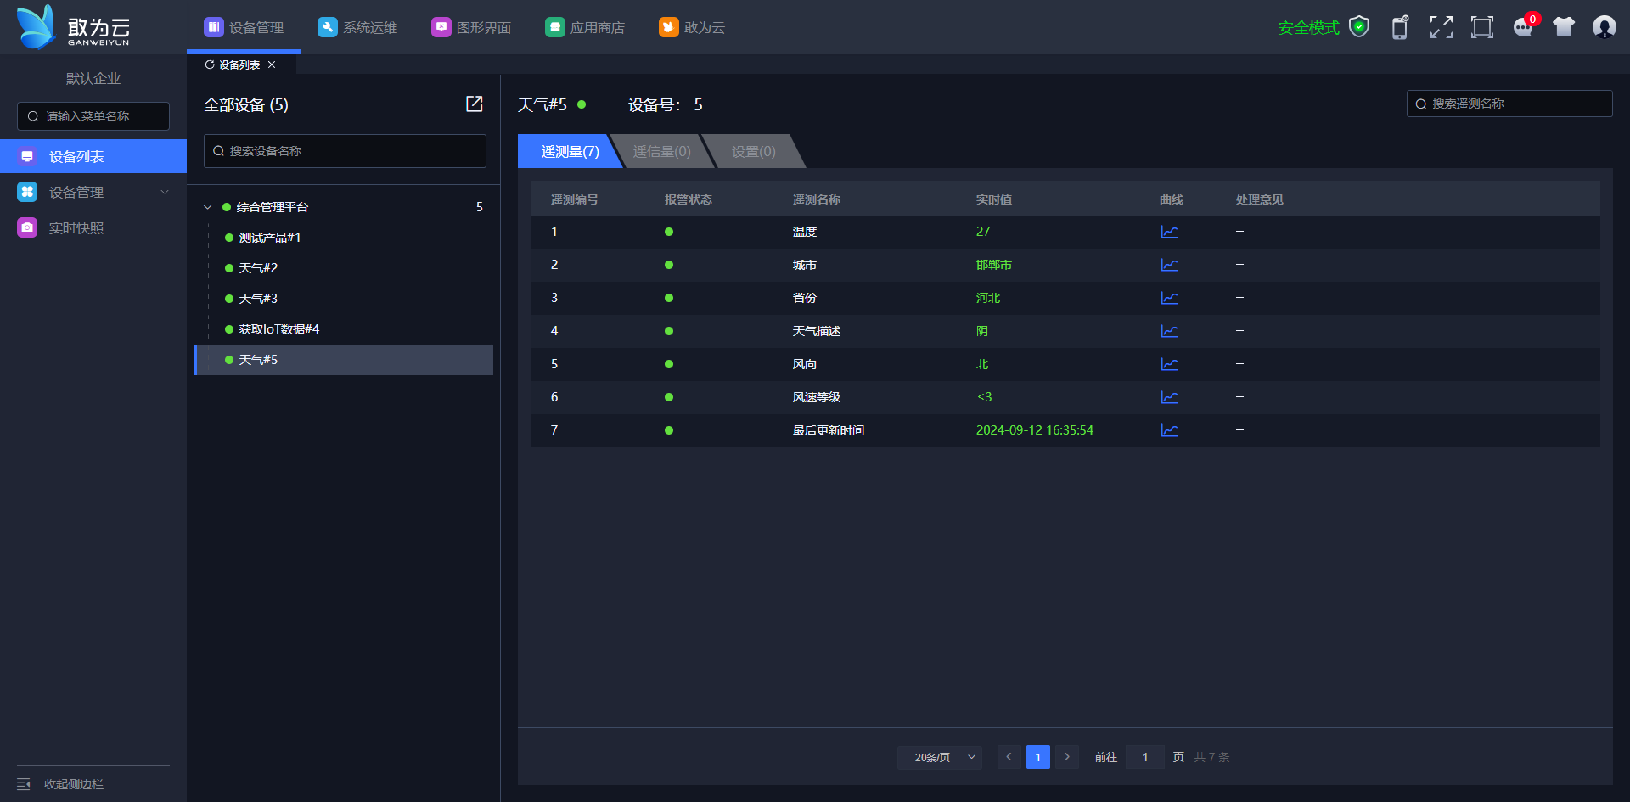Click the 设备列表 sidebar icon
Screen dimensions: 1630x802
[27, 156]
